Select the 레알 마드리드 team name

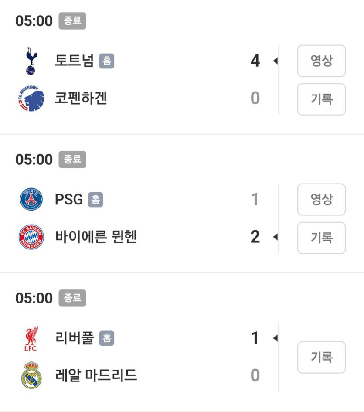pos(96,375)
